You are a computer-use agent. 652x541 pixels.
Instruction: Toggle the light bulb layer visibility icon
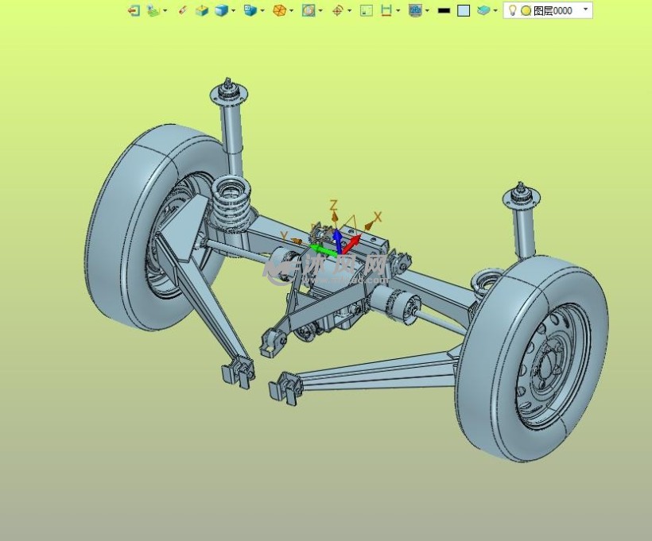pyautogui.click(x=513, y=10)
